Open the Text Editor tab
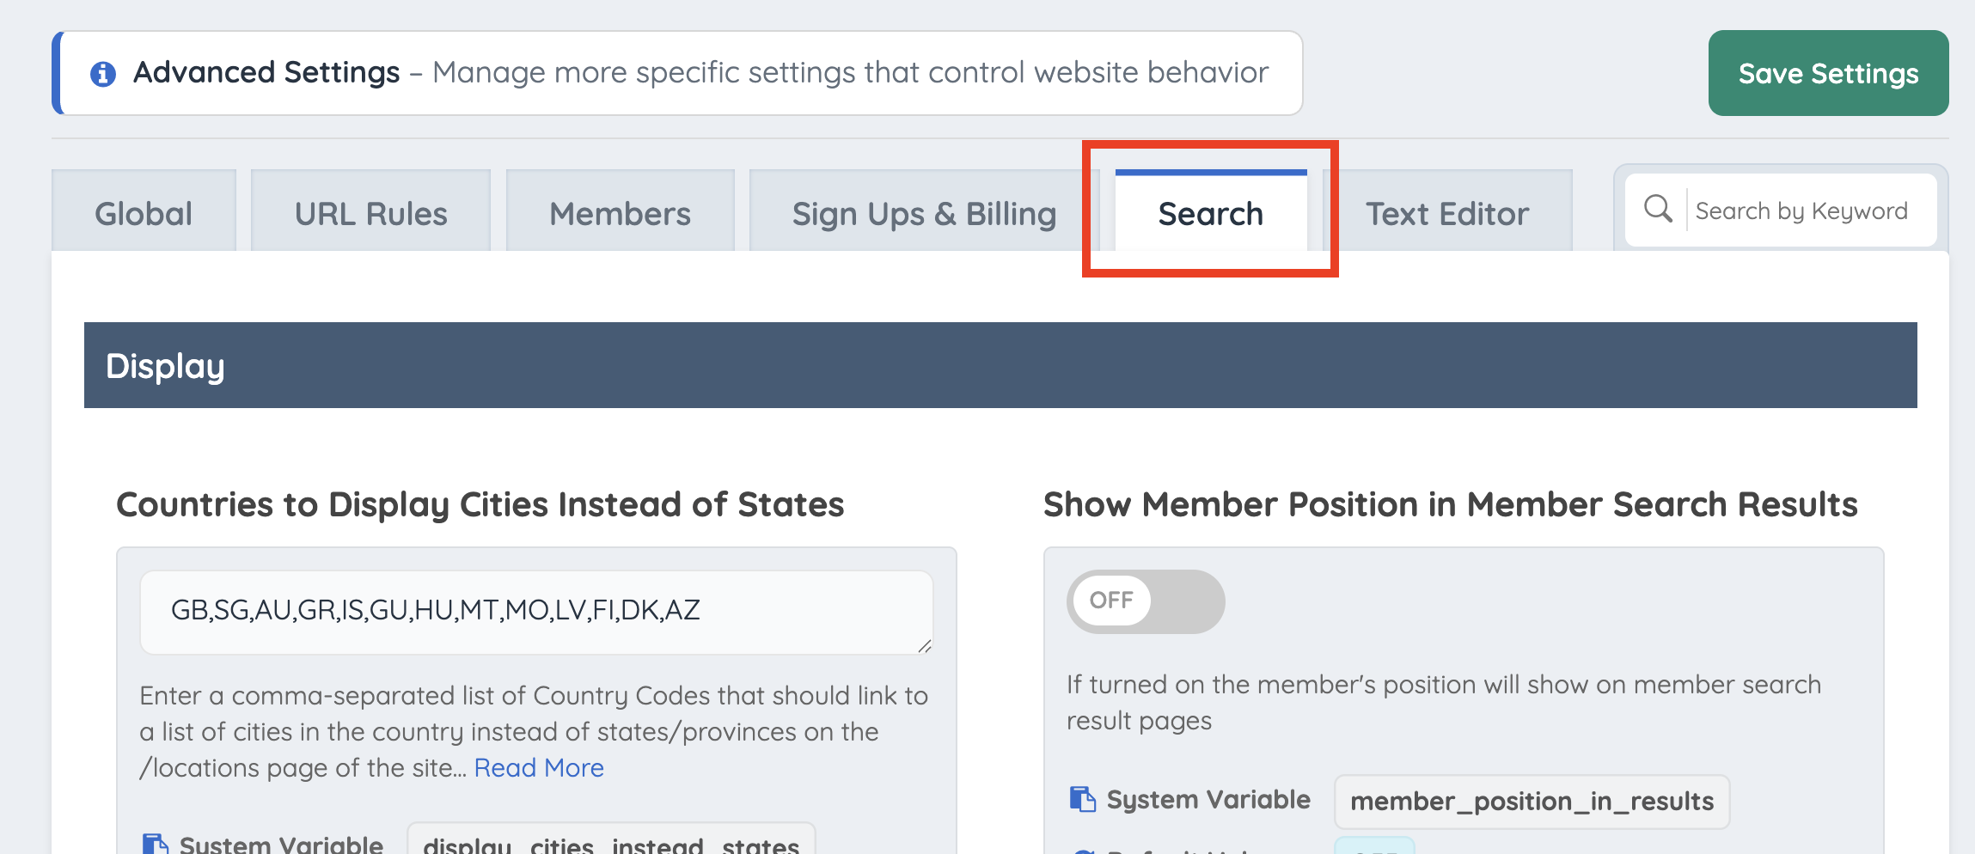This screenshot has width=1975, height=854. (1447, 211)
